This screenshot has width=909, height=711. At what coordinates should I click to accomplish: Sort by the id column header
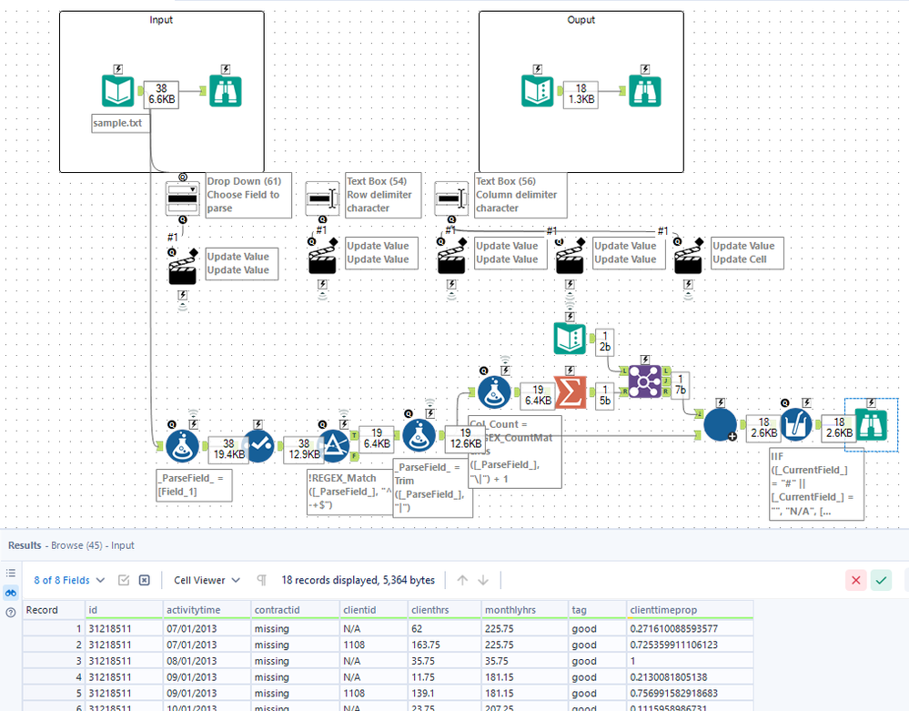pyautogui.click(x=124, y=610)
